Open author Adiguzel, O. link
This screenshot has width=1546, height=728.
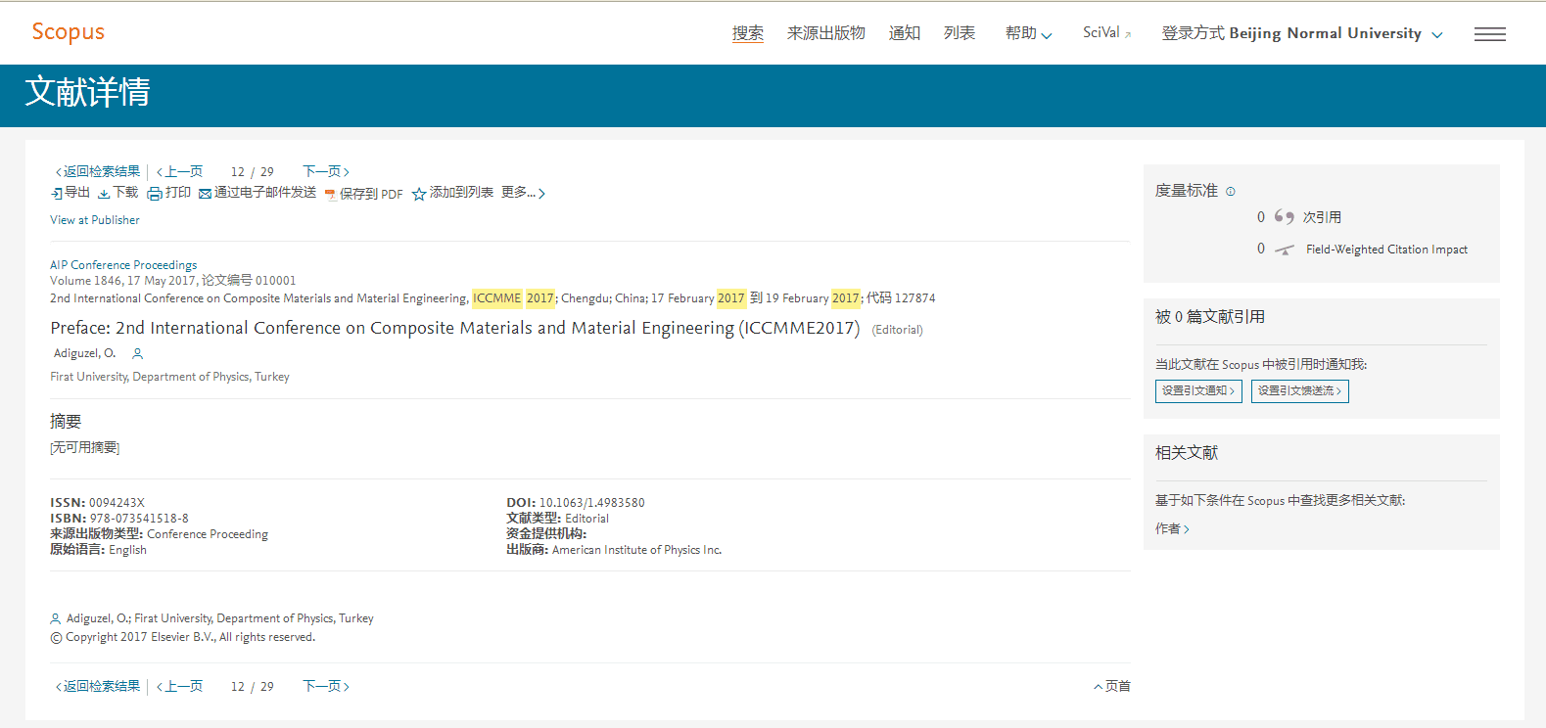(84, 353)
